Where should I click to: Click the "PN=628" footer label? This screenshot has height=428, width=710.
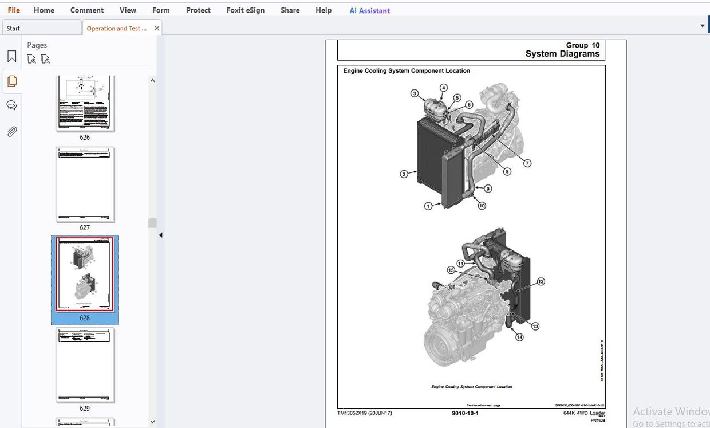tap(598, 421)
